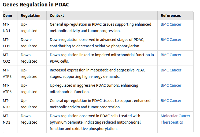This screenshot has width=200, height=137.
Task: Click the MT-ATP8 gene cell
Action: pos(7,73)
